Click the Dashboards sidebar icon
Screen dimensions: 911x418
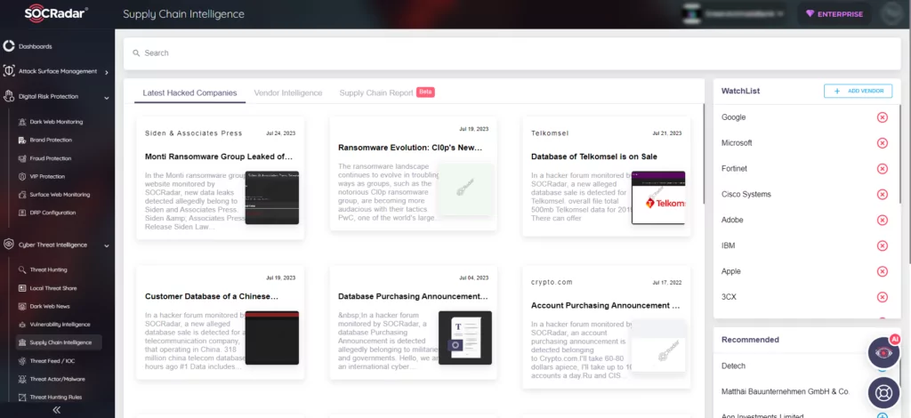[9, 46]
